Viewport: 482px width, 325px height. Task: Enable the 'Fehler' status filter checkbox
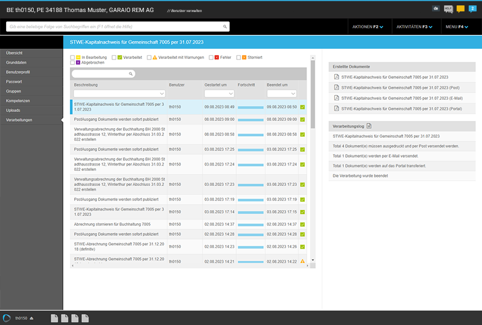pyautogui.click(x=211, y=57)
